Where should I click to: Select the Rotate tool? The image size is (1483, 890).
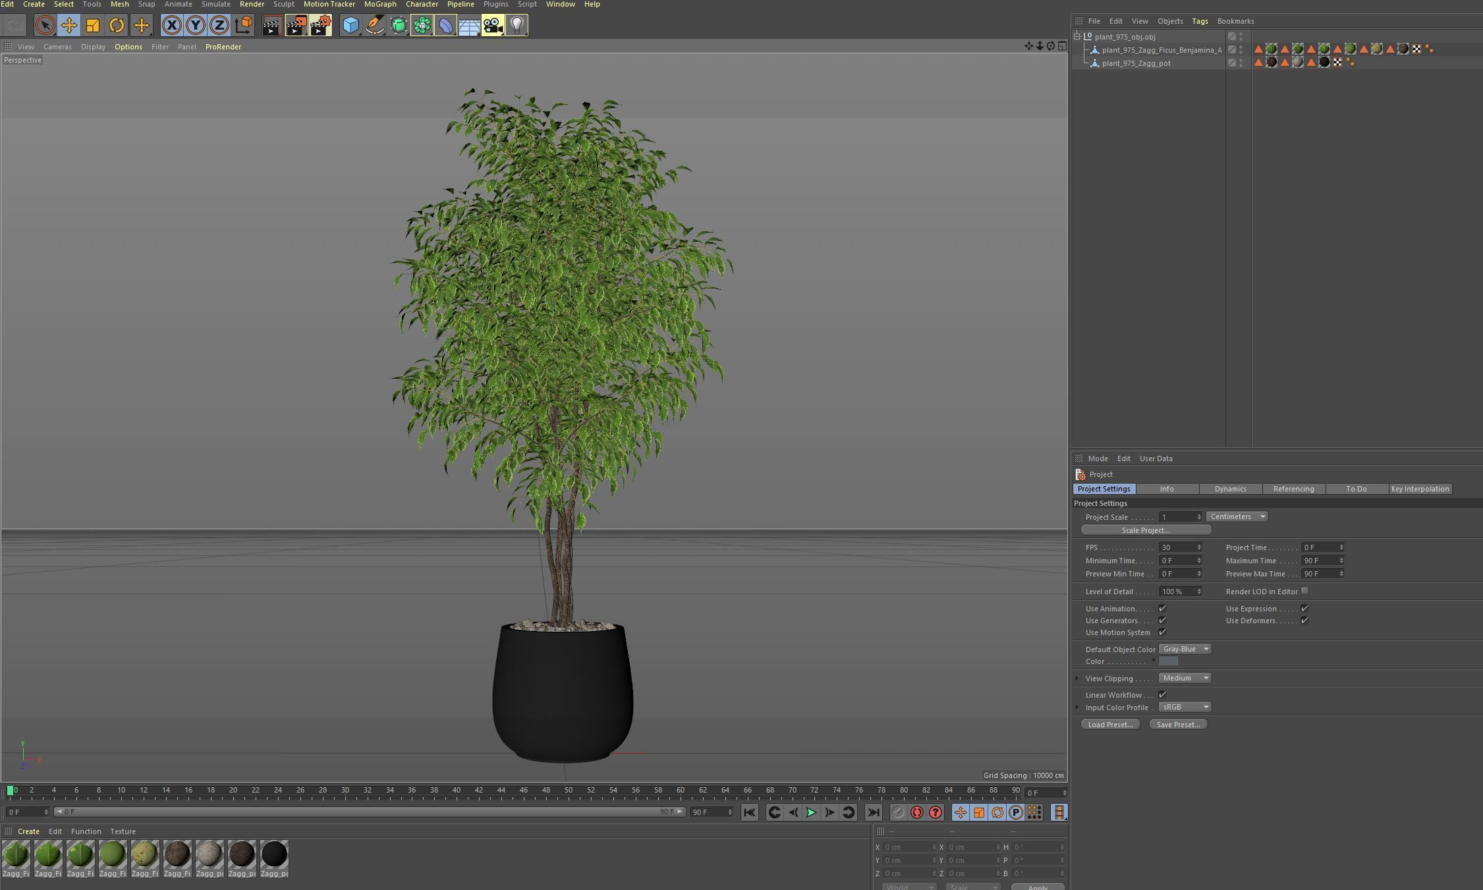[117, 26]
